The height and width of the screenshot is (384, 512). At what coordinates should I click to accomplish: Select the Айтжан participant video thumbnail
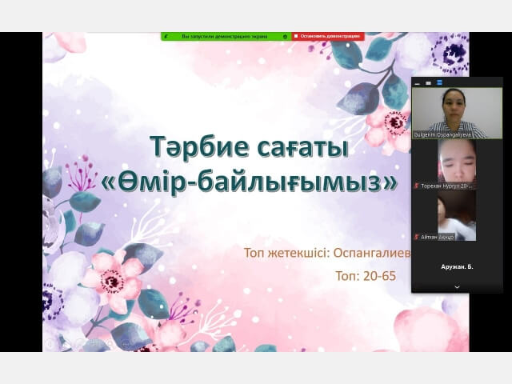457,215
